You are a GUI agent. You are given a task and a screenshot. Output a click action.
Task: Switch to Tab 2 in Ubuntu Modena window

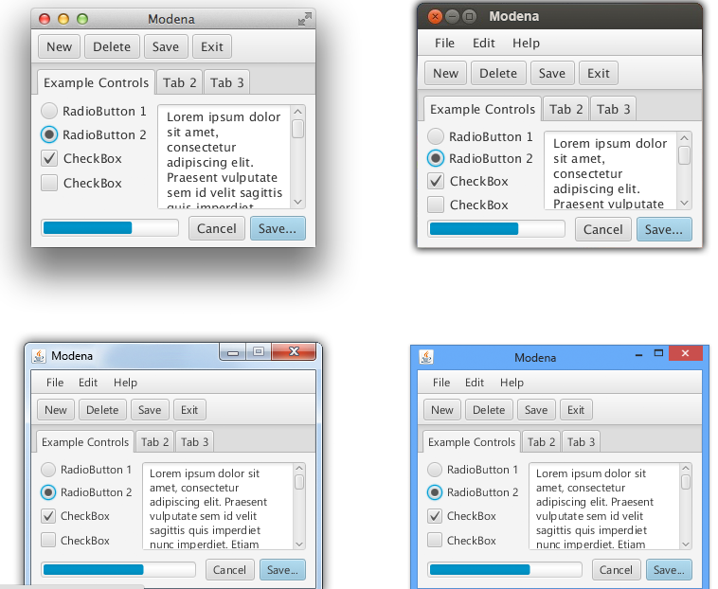[x=566, y=109]
